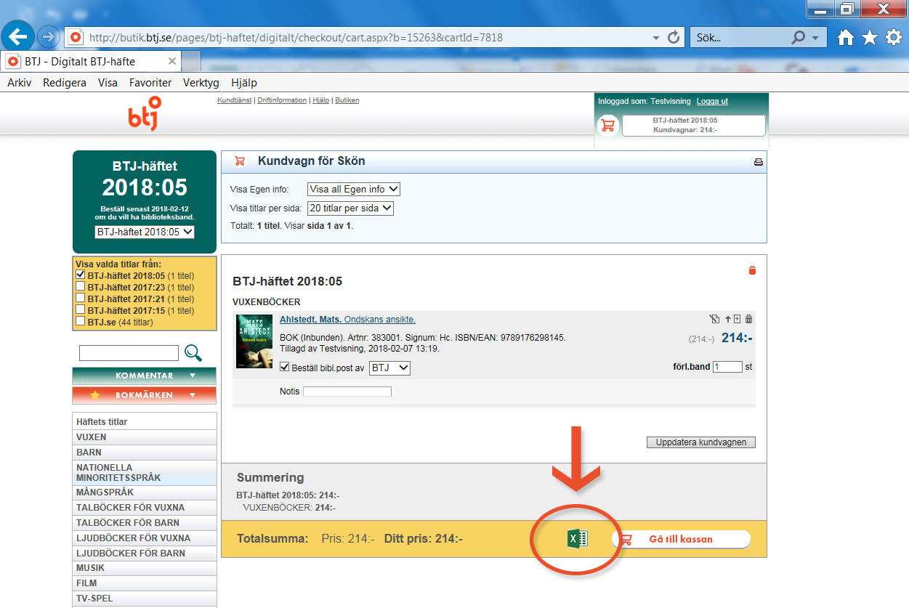909x608 pixels.
Task: Open the BTJ-häftet 2018:05 selector dropdown
Action: click(x=145, y=232)
